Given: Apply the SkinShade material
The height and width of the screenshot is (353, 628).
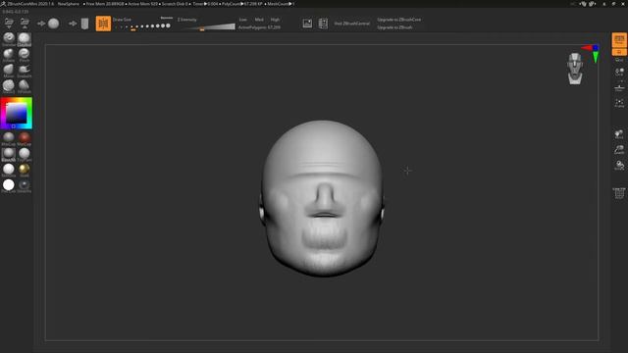Looking at the screenshot, I should click(x=9, y=170).
